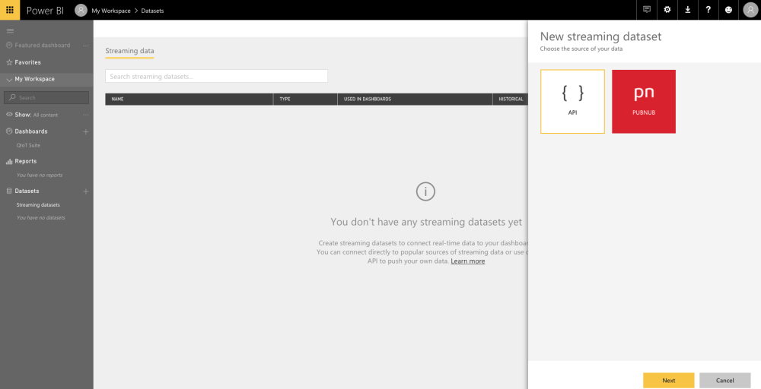Open the Datasets breadcrumb
761x389 pixels.
152,11
